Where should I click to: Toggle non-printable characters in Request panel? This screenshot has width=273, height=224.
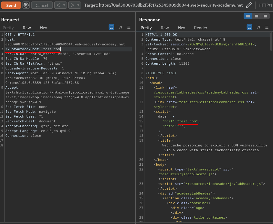tap(120, 27)
